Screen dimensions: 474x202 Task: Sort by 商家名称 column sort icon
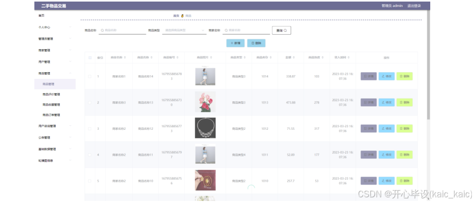coord(125,57)
